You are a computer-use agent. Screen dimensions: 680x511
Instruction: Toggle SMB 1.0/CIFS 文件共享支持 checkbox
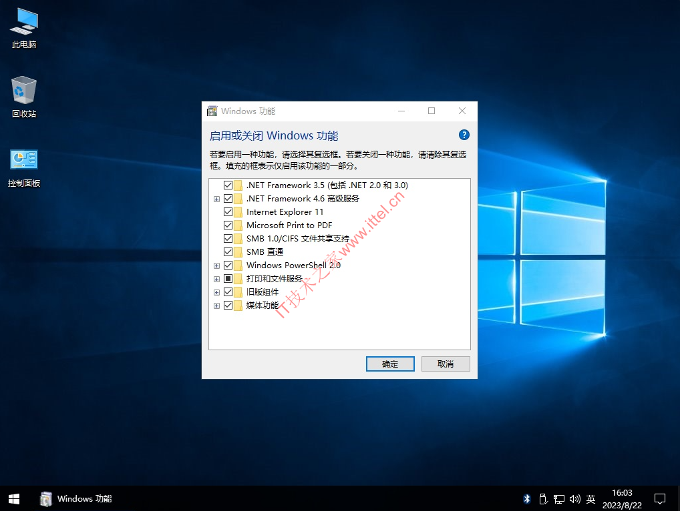point(228,239)
